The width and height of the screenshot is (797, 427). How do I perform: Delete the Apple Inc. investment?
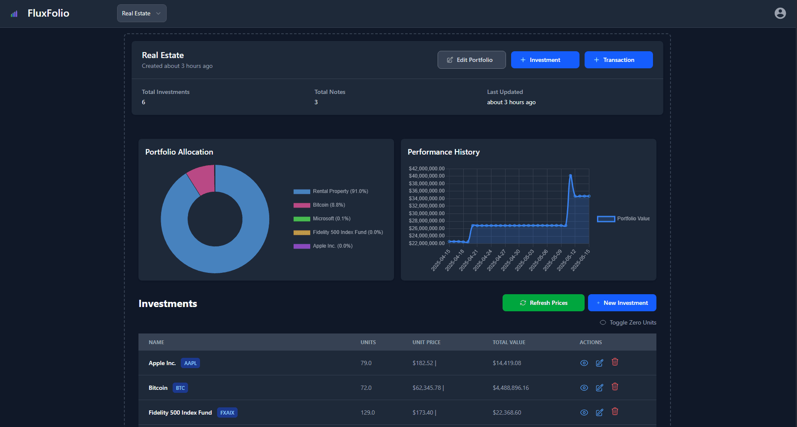(615, 362)
